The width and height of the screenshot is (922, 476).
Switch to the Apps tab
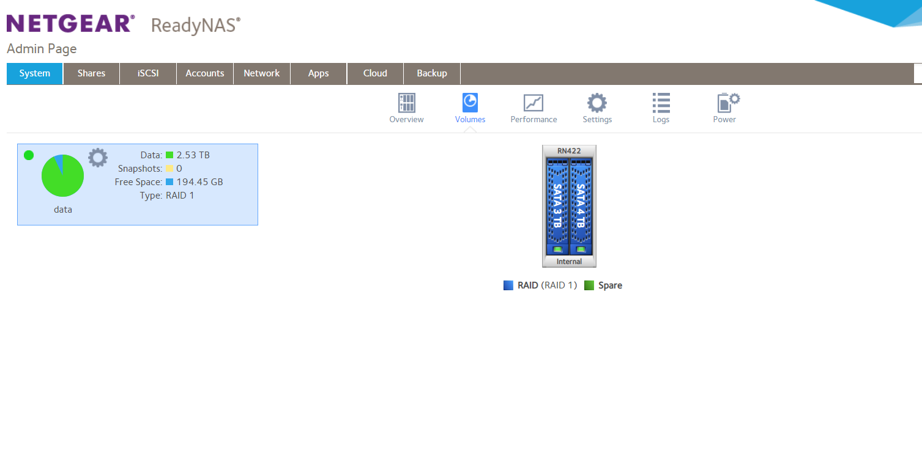[318, 73]
